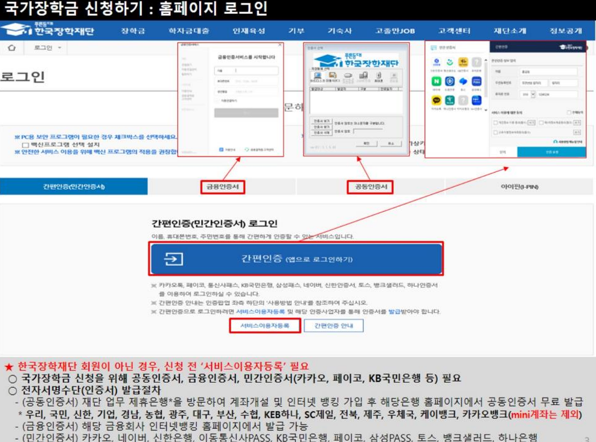Check the first service agreement checkbox
The image size is (596, 442).
(496, 122)
